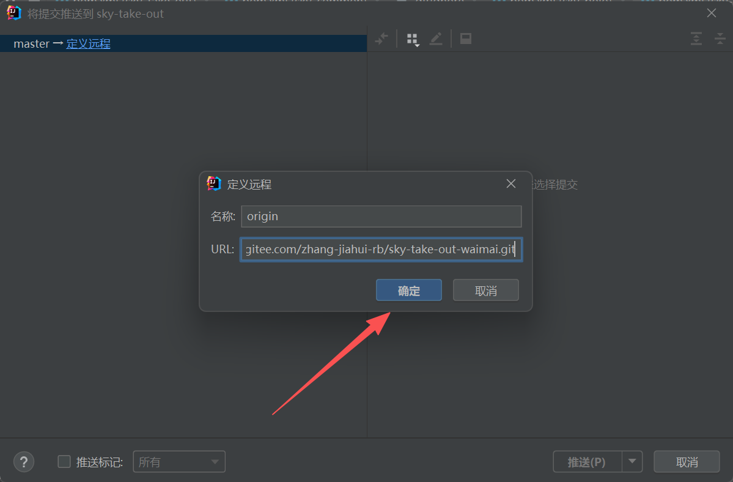Open the group-by grid icon menu
The image size is (733, 482).
pos(413,39)
